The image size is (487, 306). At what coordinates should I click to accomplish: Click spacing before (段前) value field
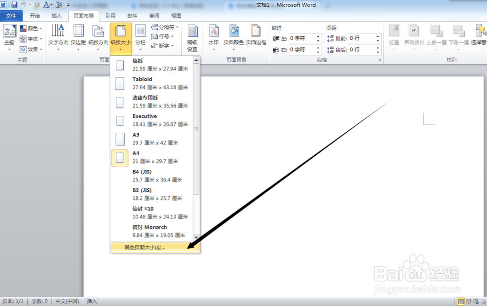pos(362,38)
